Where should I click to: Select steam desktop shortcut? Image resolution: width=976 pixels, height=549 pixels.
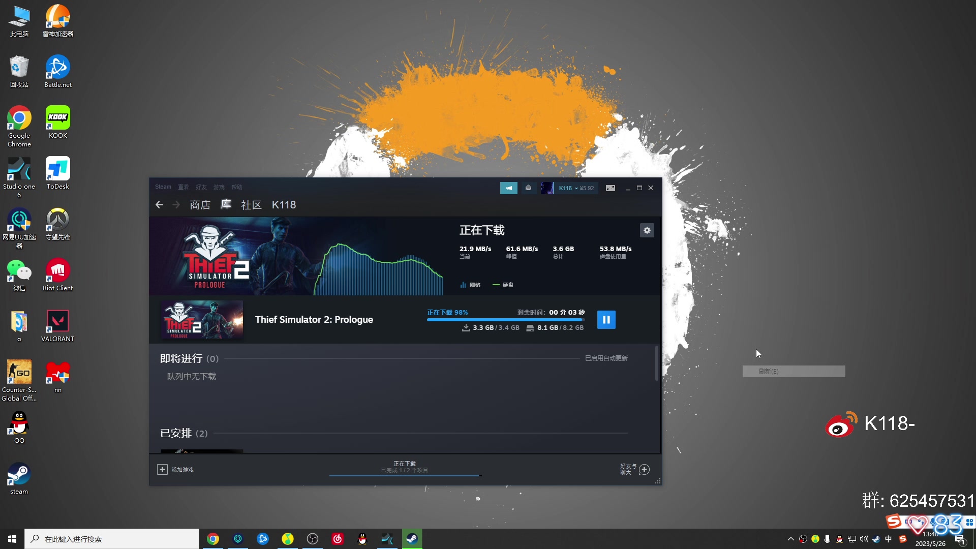point(19,478)
